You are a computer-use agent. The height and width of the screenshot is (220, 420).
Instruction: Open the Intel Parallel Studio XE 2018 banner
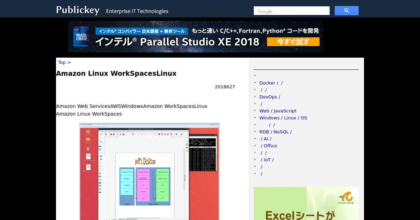(196, 37)
